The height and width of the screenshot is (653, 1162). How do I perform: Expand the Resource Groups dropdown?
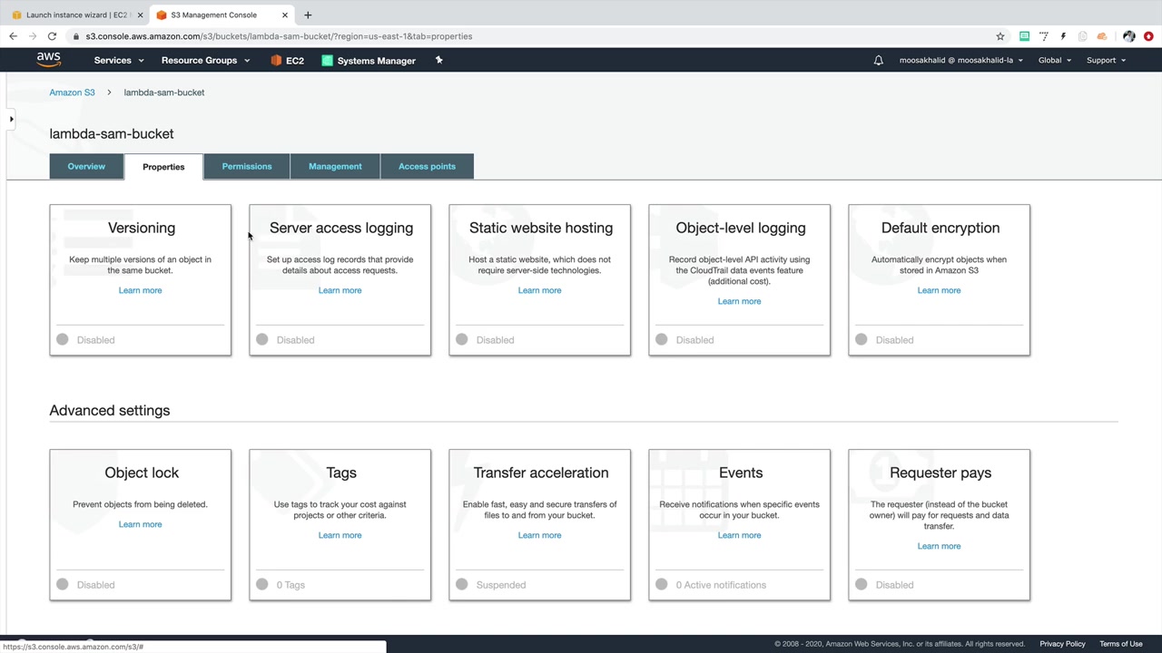(205, 61)
